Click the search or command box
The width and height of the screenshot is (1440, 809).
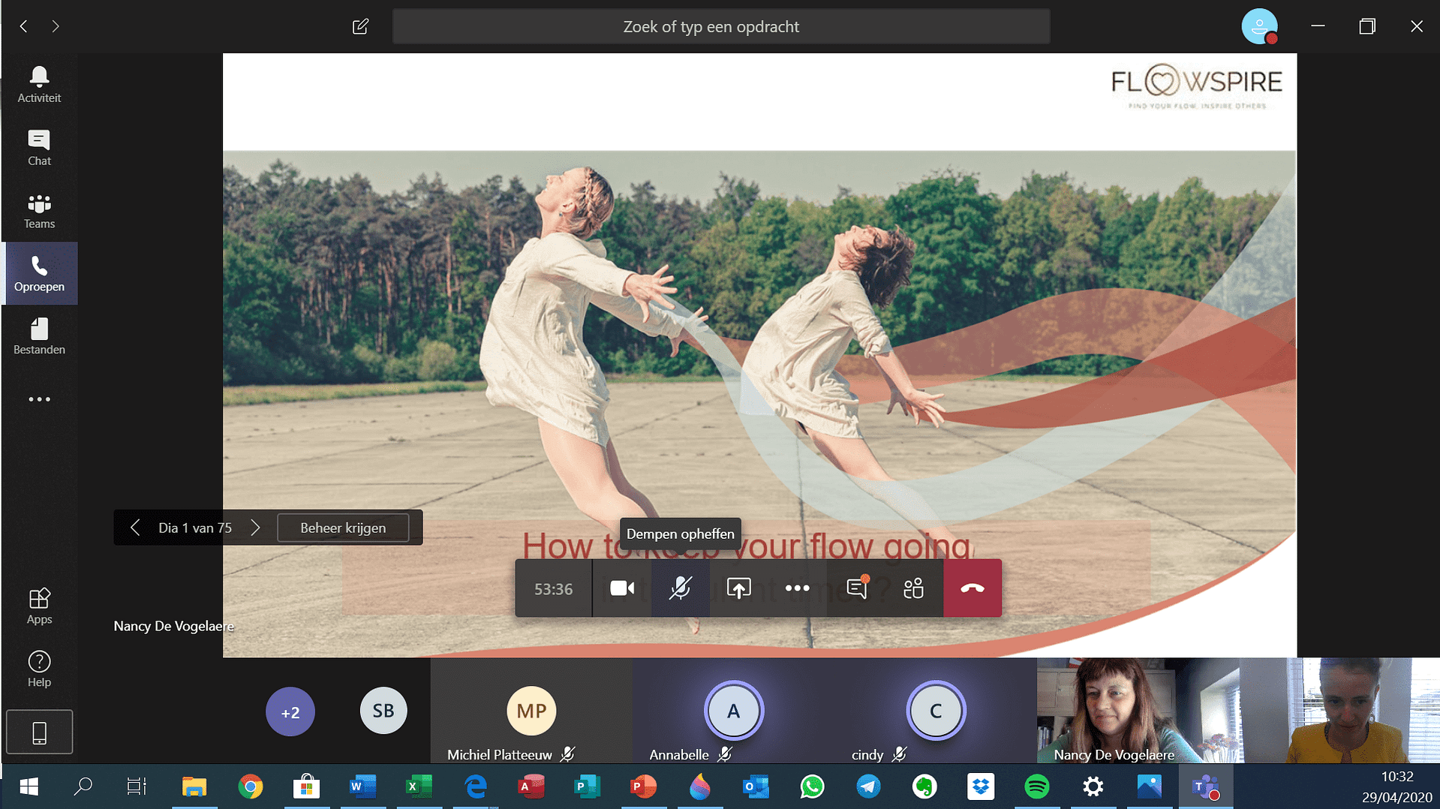coord(720,27)
